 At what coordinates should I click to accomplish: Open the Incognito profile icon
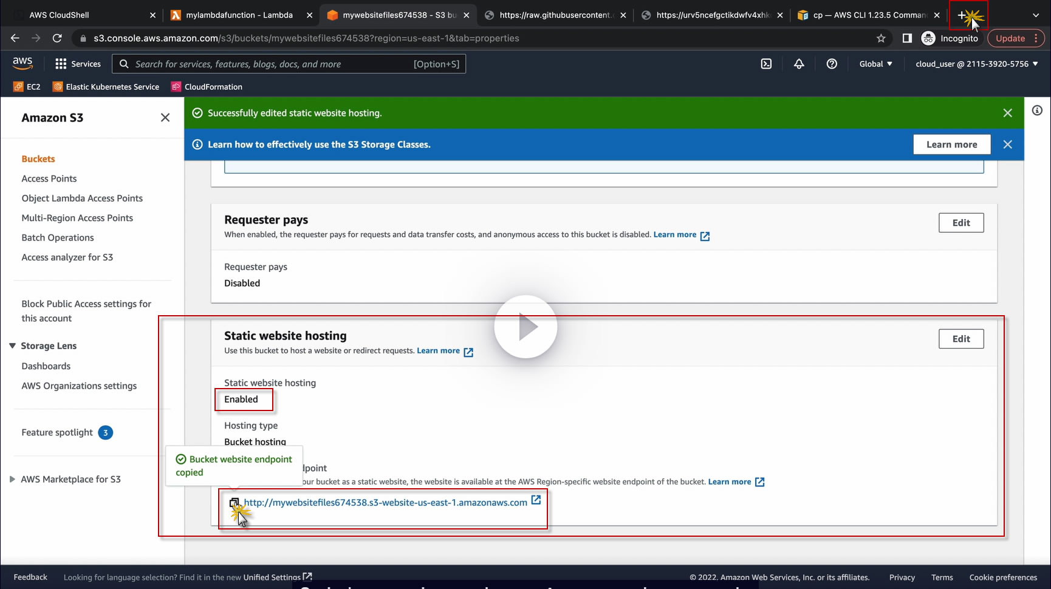tap(950, 38)
